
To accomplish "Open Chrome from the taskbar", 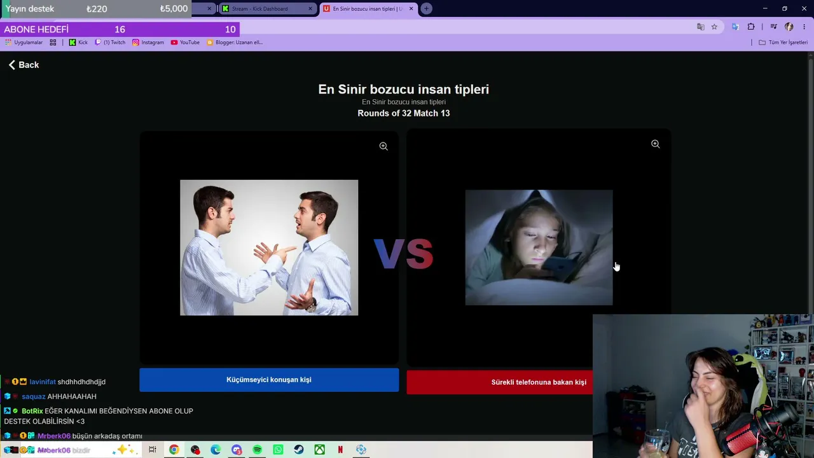I will 174,450.
